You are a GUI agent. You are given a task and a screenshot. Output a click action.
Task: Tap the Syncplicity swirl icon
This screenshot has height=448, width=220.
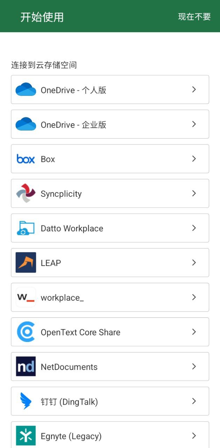[26, 193]
